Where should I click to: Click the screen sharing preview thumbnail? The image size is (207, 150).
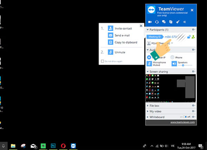pyautogui.click(x=171, y=88)
